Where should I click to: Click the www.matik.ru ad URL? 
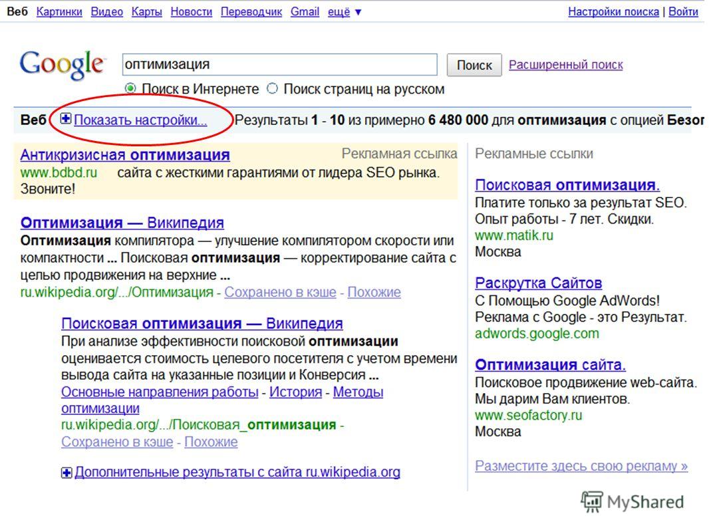click(513, 235)
